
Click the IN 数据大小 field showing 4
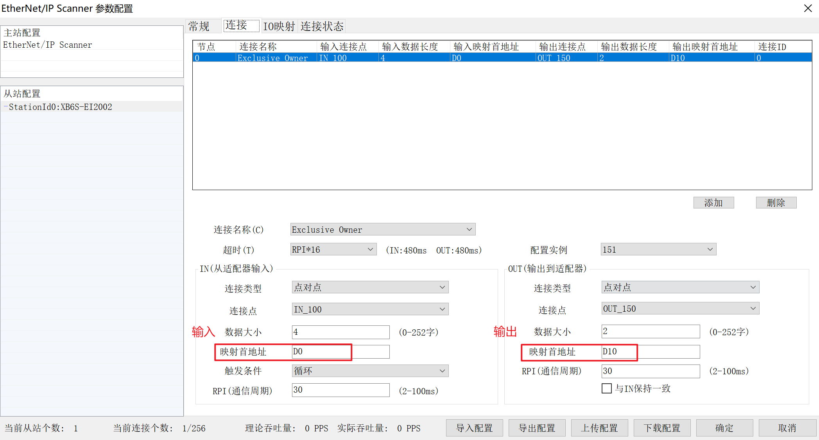pyautogui.click(x=341, y=332)
